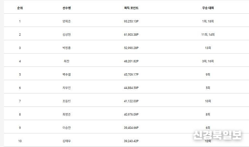Select the rank 1 player name cell

coord(67,21)
